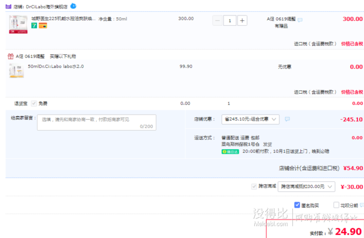Decrease quantity with the minus button
Image resolution: width=364 pixels, height=238 pixels.
click(218, 20)
